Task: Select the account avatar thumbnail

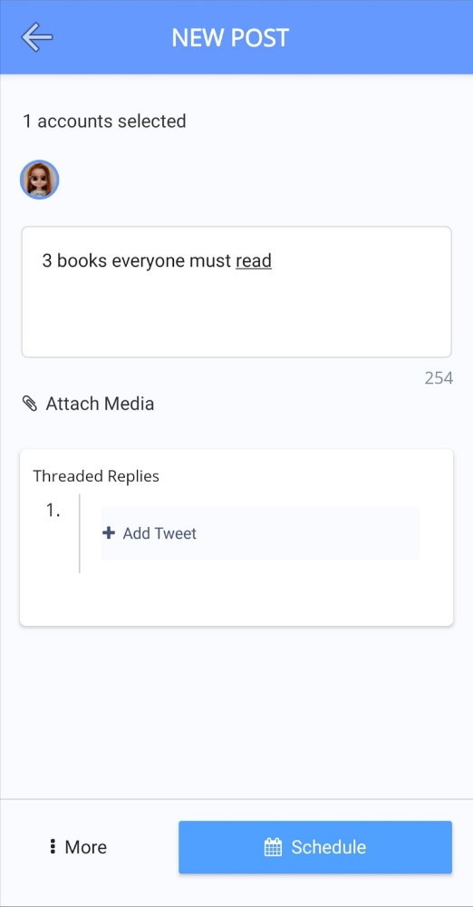Action: tap(39, 180)
